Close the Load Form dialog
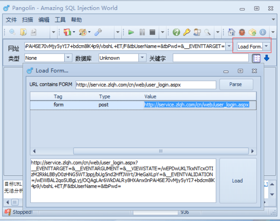280x221 pixels. pyautogui.click(x=255, y=71)
